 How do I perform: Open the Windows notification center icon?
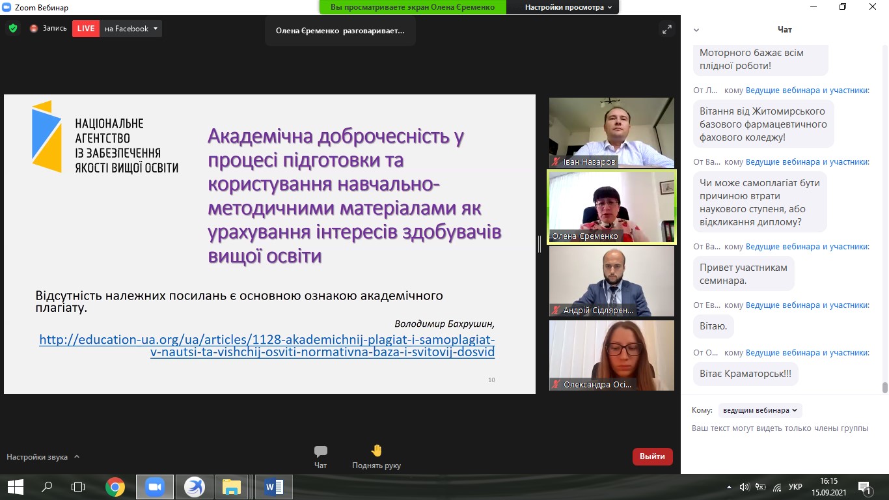pyautogui.click(x=865, y=487)
